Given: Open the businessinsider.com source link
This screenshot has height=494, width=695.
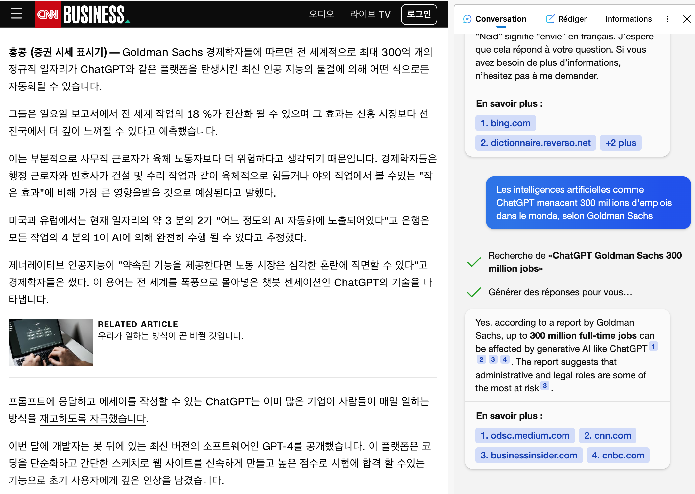Looking at the screenshot, I should [x=529, y=455].
